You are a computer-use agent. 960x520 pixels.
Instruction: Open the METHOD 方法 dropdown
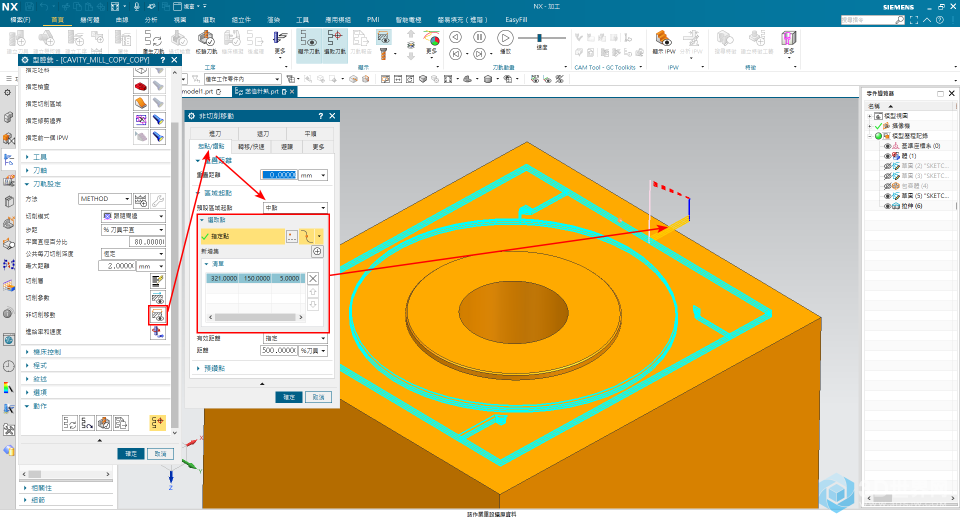[105, 199]
